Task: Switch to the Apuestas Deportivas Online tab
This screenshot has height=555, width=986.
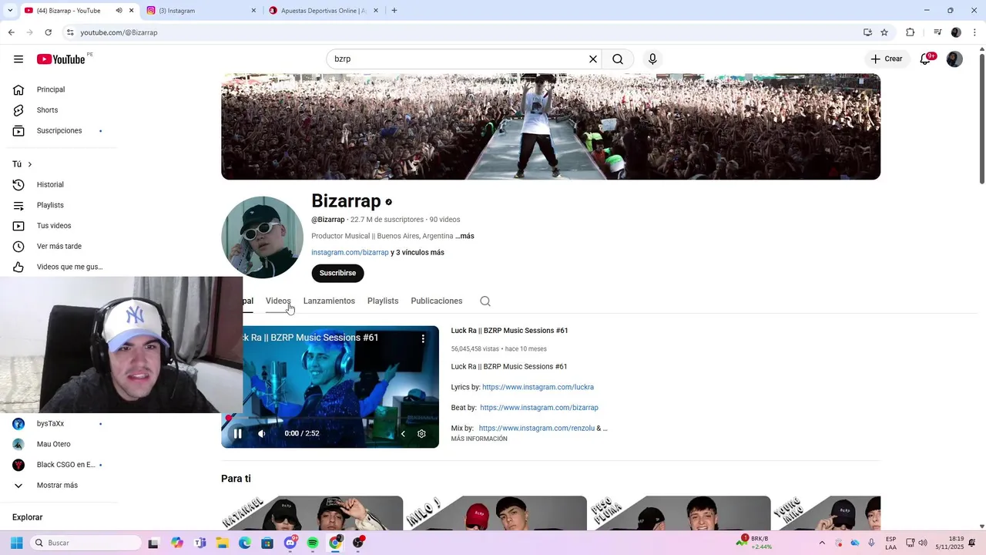Action: 324,11
